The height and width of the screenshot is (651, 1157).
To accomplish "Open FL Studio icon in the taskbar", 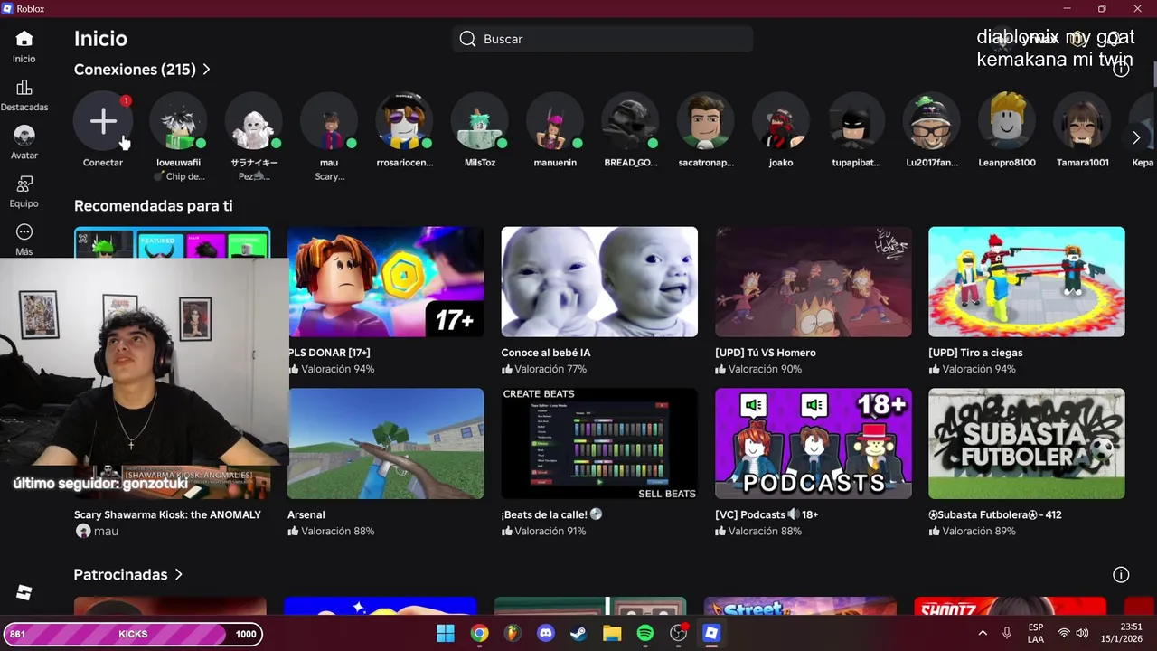I will point(513,634).
